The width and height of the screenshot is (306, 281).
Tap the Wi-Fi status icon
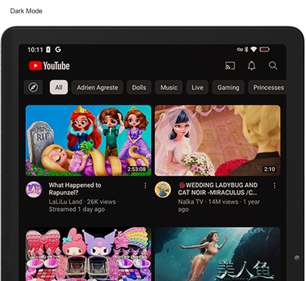click(253, 49)
